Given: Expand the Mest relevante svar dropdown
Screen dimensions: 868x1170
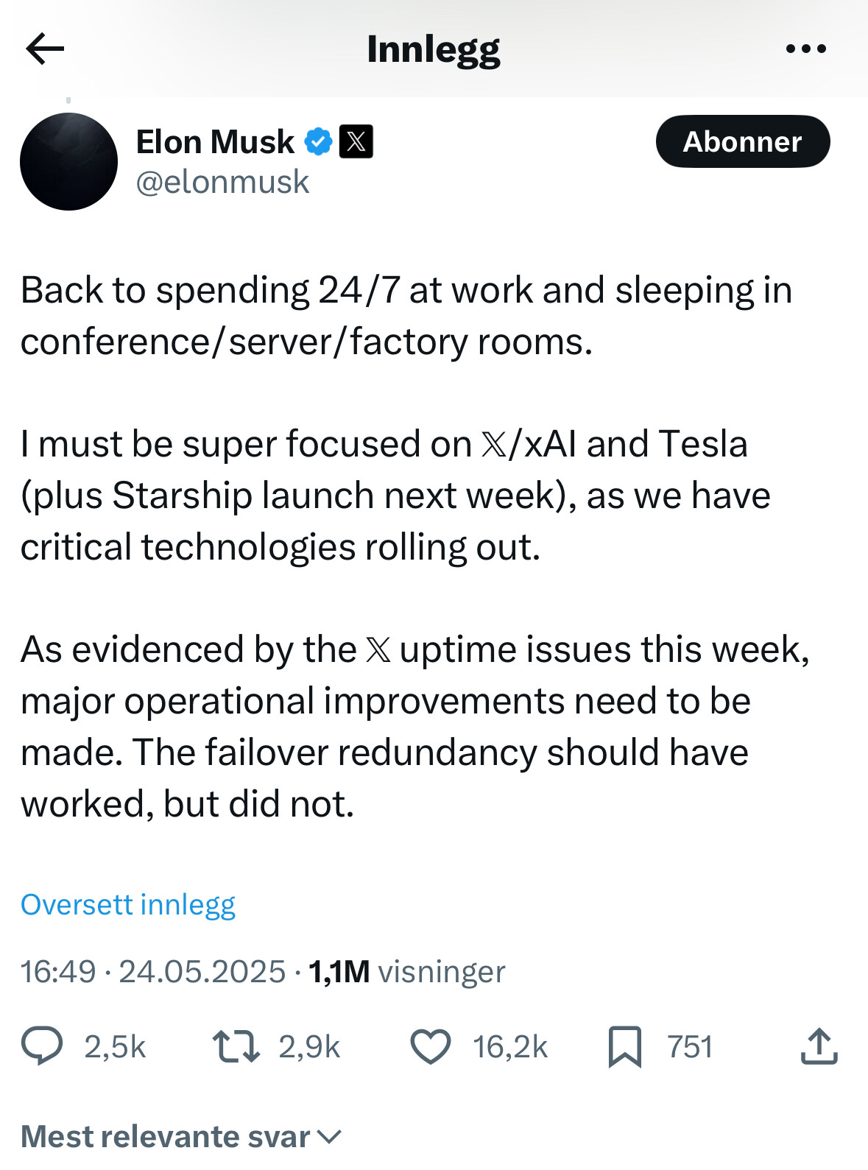Looking at the screenshot, I should (181, 1136).
